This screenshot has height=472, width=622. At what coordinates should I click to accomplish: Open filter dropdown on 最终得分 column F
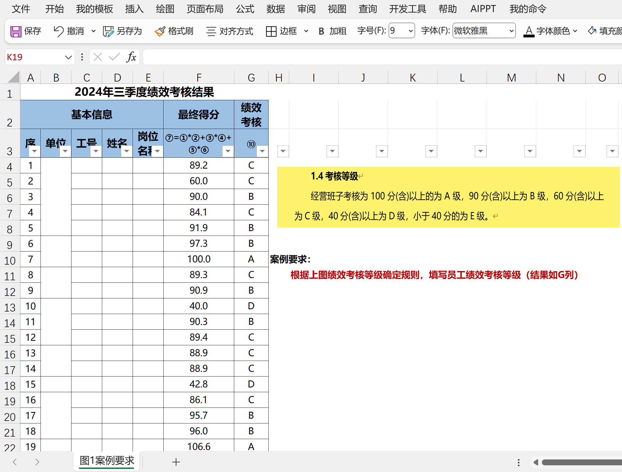pos(228,151)
